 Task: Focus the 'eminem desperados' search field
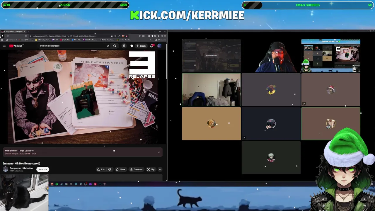click(72, 46)
